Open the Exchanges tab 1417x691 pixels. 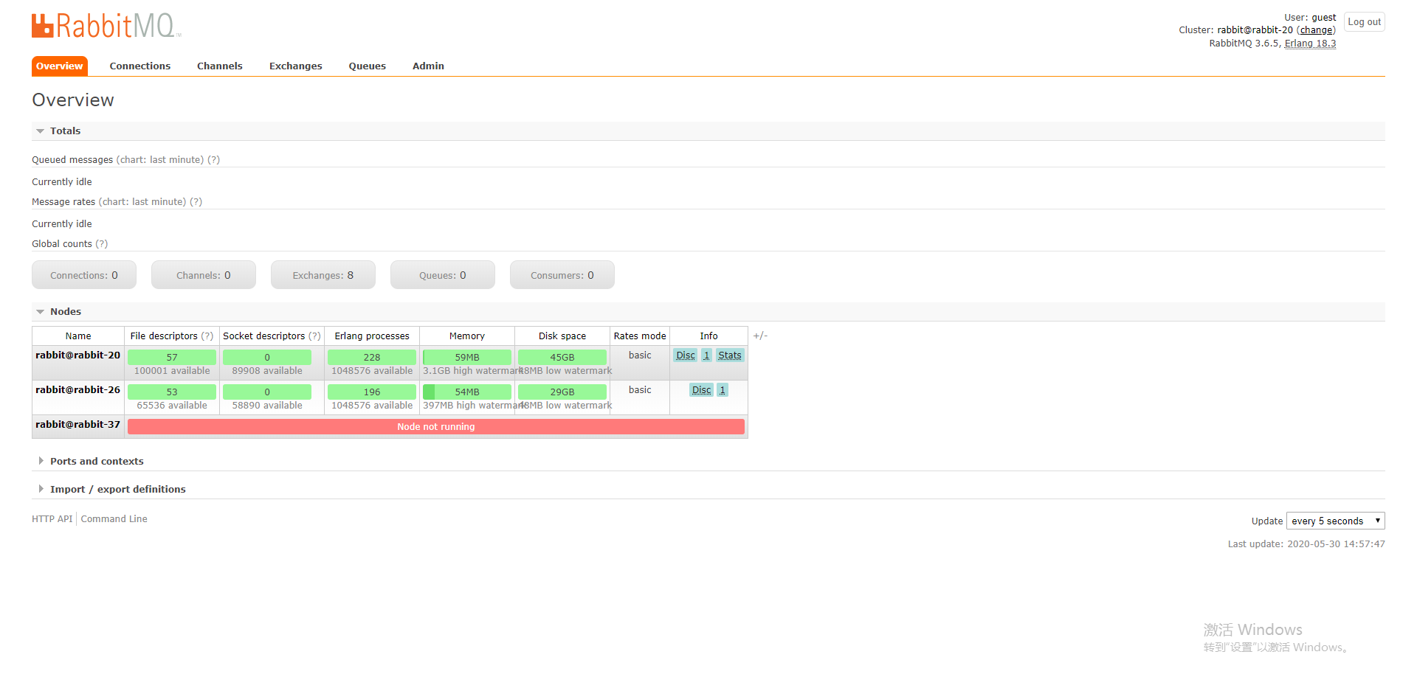coord(296,66)
